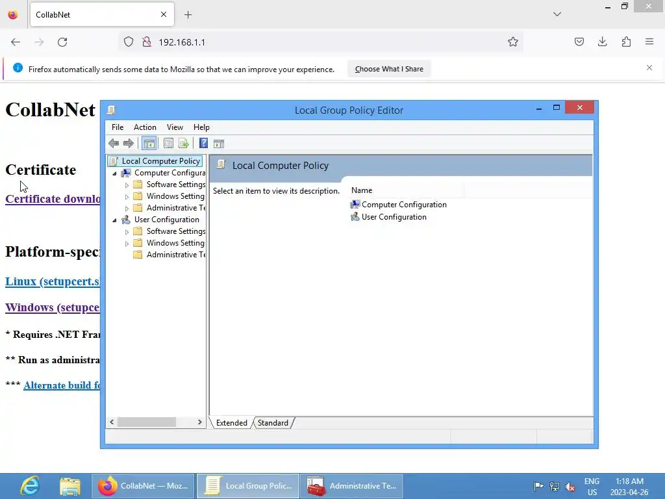Click the Forward arrow in Group Policy toolbar
Image resolution: width=665 pixels, height=499 pixels.
click(x=129, y=144)
